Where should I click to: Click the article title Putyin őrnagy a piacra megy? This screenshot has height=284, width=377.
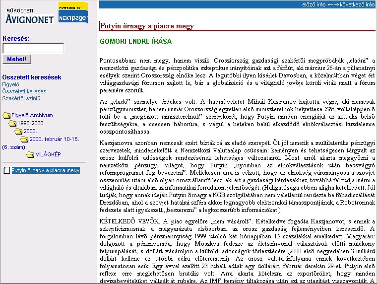click(147, 26)
